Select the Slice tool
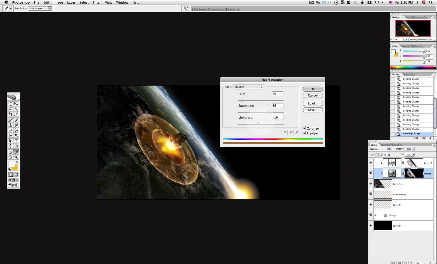 (16, 114)
